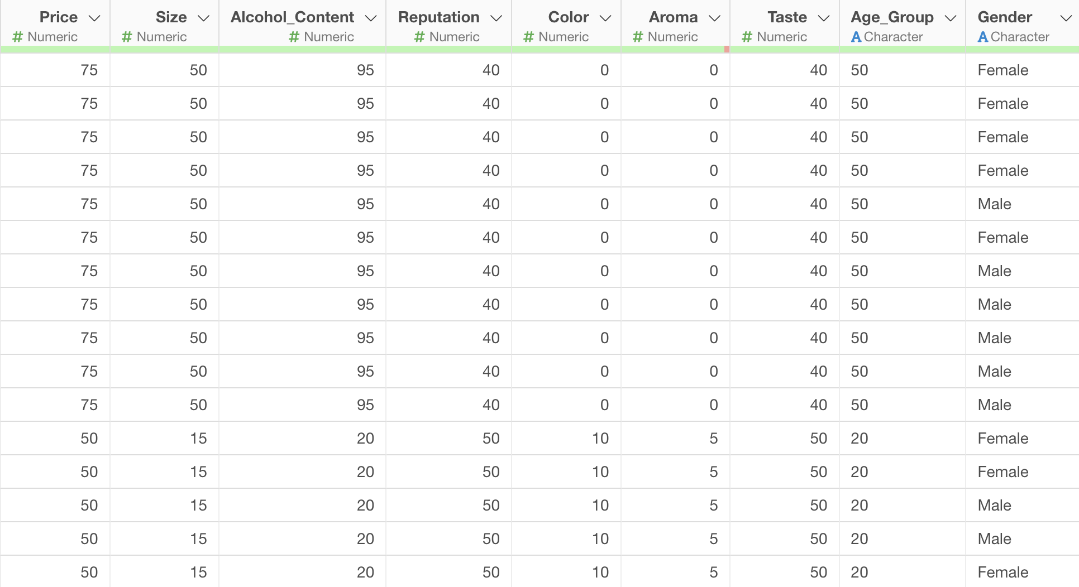This screenshot has width=1079, height=587.
Task: Open the Price column dropdown chevron
Action: (94, 18)
